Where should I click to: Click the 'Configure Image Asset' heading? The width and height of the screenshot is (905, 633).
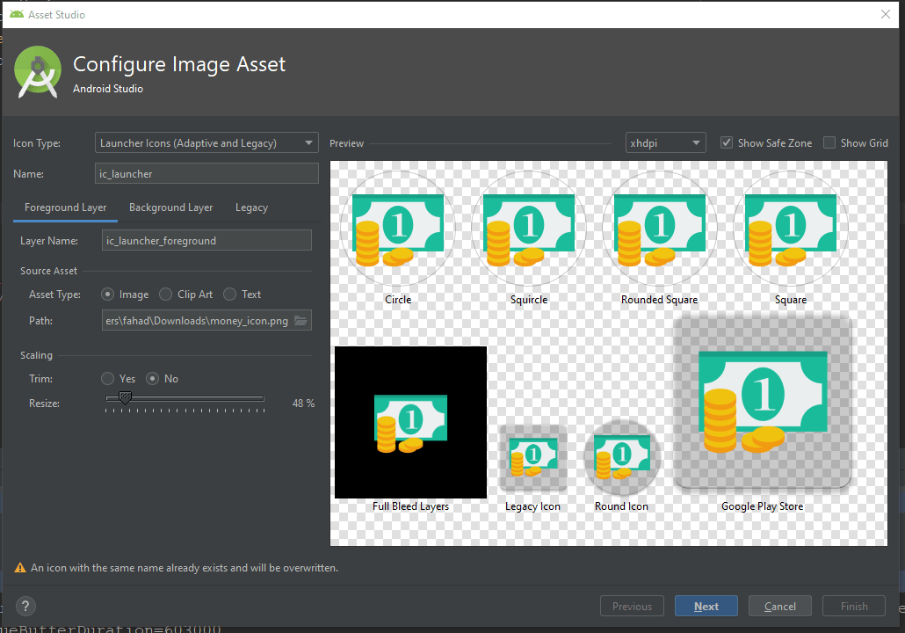click(179, 64)
